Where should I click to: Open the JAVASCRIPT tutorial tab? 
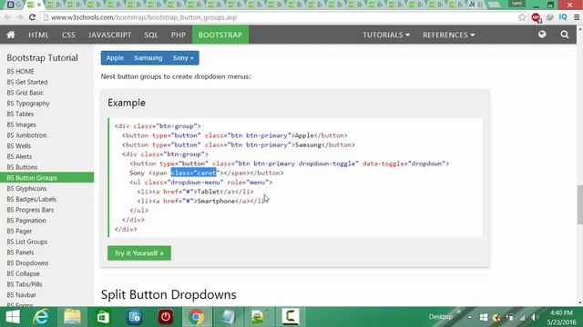[109, 35]
